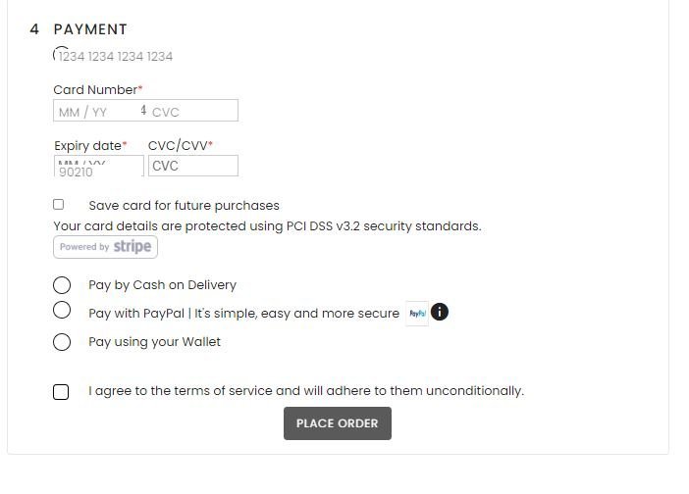Check the agree to terms of service box

pyautogui.click(x=61, y=392)
